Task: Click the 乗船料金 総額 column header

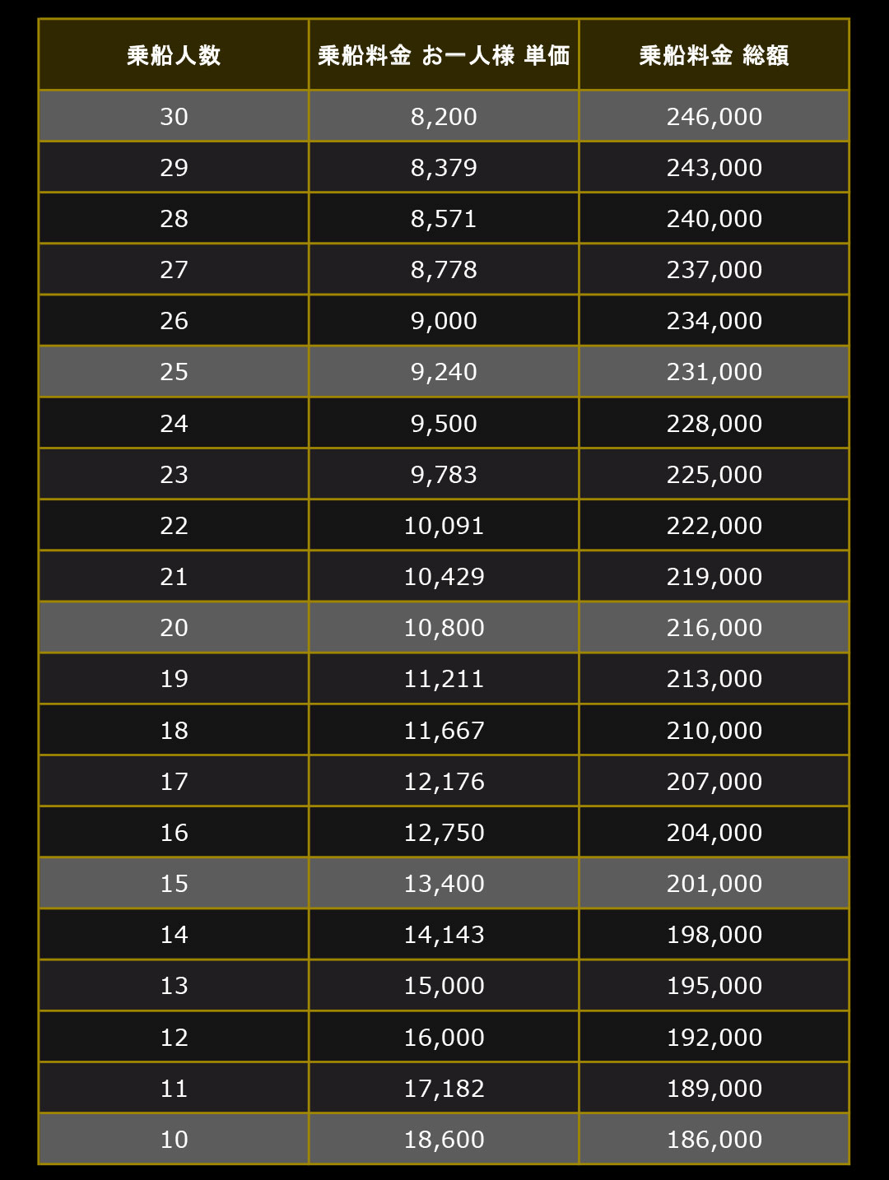Action: [x=714, y=55]
